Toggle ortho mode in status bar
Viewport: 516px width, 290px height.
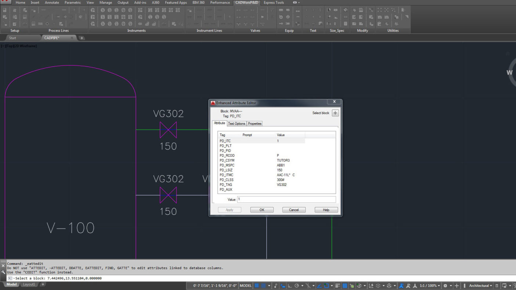[290, 286]
